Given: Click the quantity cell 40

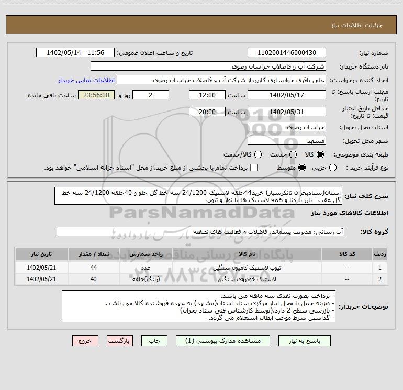Looking at the screenshot, I should tap(94, 279).
